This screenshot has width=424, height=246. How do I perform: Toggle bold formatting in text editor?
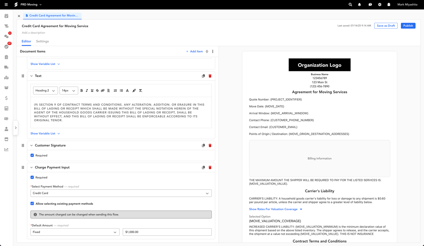coord(82,90)
